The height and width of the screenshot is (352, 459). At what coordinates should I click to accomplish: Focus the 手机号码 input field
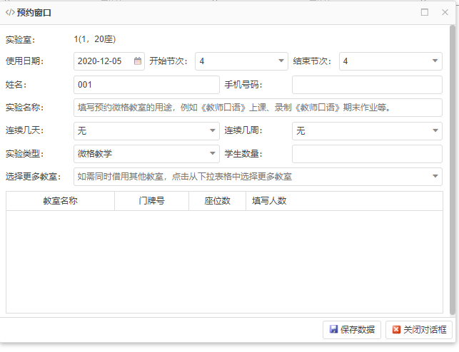(x=367, y=85)
